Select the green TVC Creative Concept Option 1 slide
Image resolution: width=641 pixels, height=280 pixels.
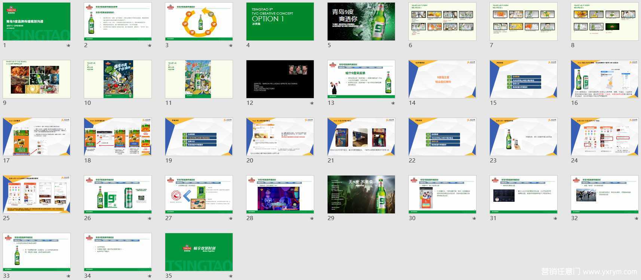pos(280,22)
